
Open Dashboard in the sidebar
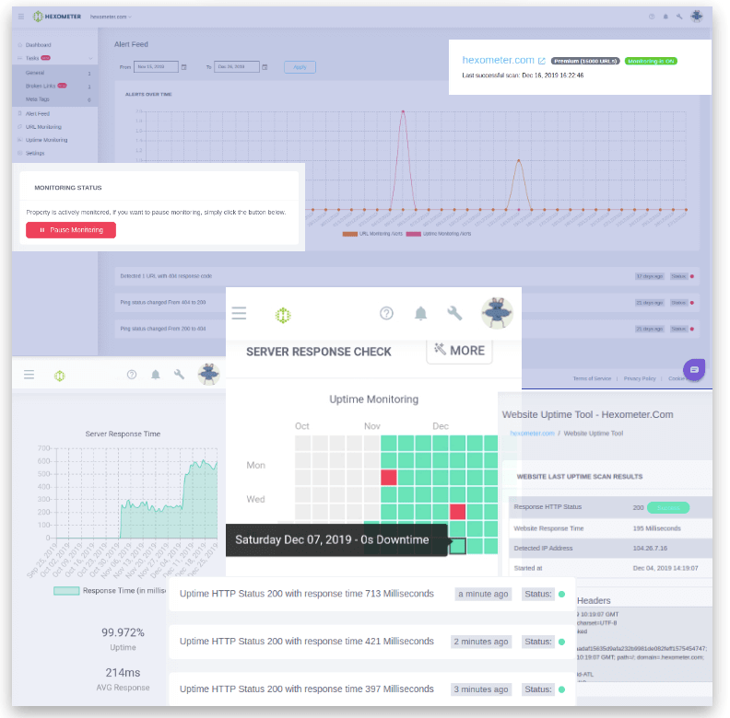(x=38, y=45)
